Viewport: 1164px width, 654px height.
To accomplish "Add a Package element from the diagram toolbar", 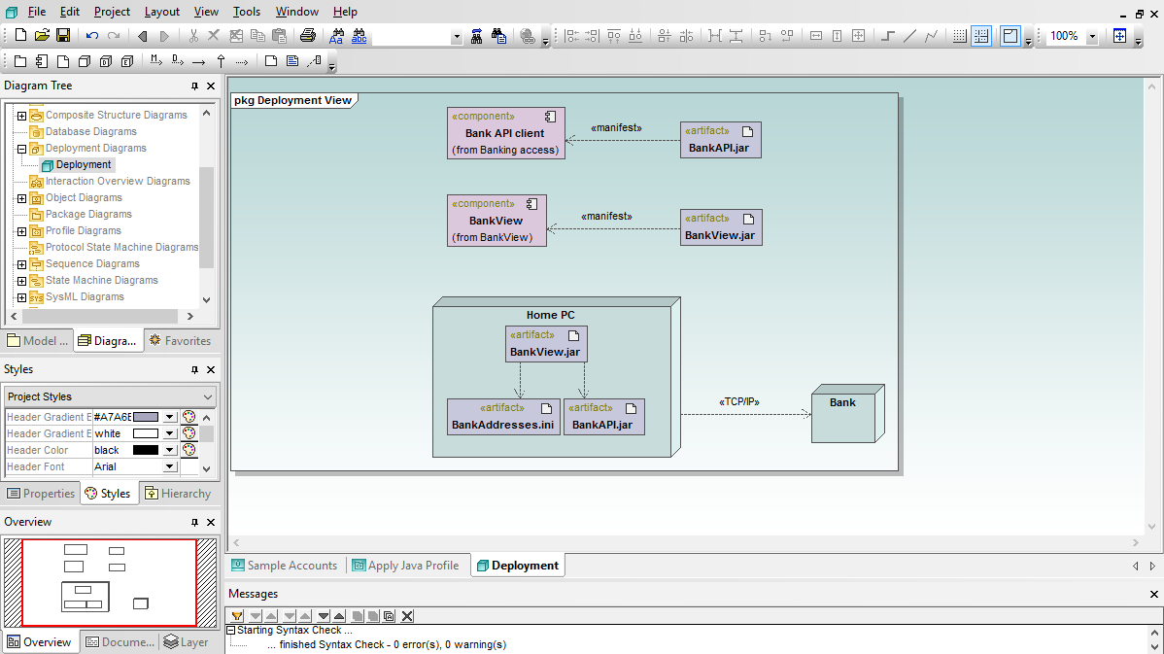I will tap(20, 61).
